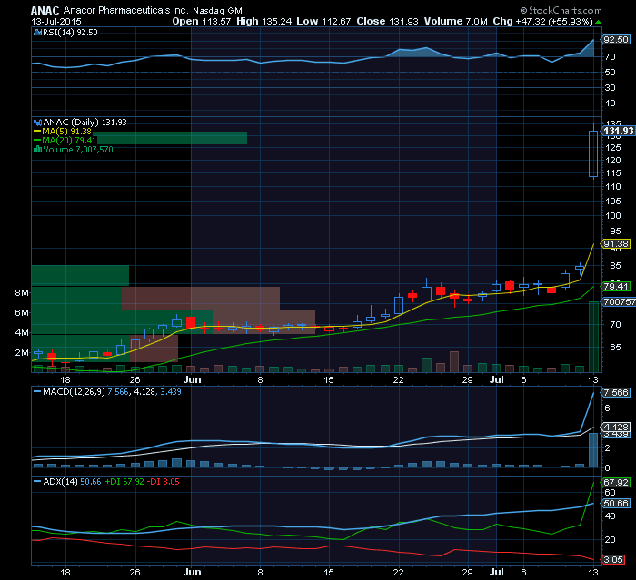
Task: Select the ANAC ticker symbol in header
Action: tap(45, 11)
